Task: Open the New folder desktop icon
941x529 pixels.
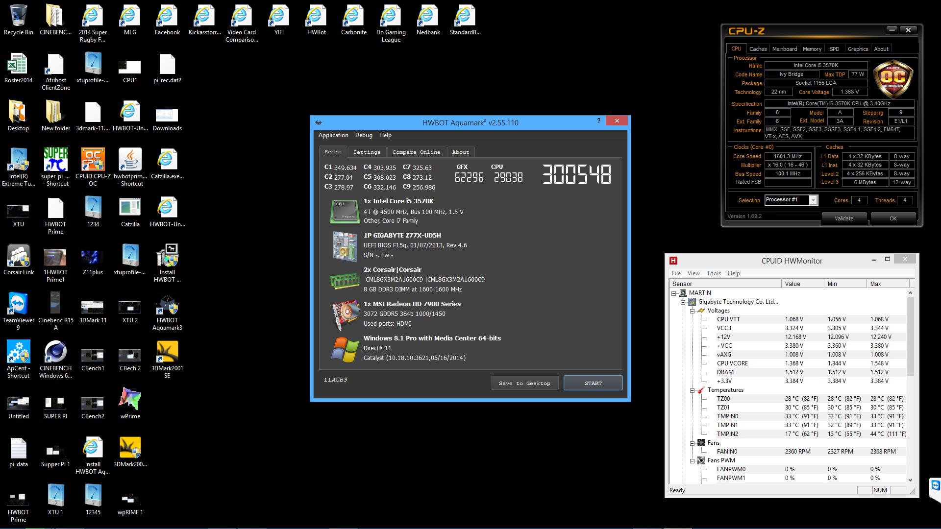Action: [x=55, y=117]
